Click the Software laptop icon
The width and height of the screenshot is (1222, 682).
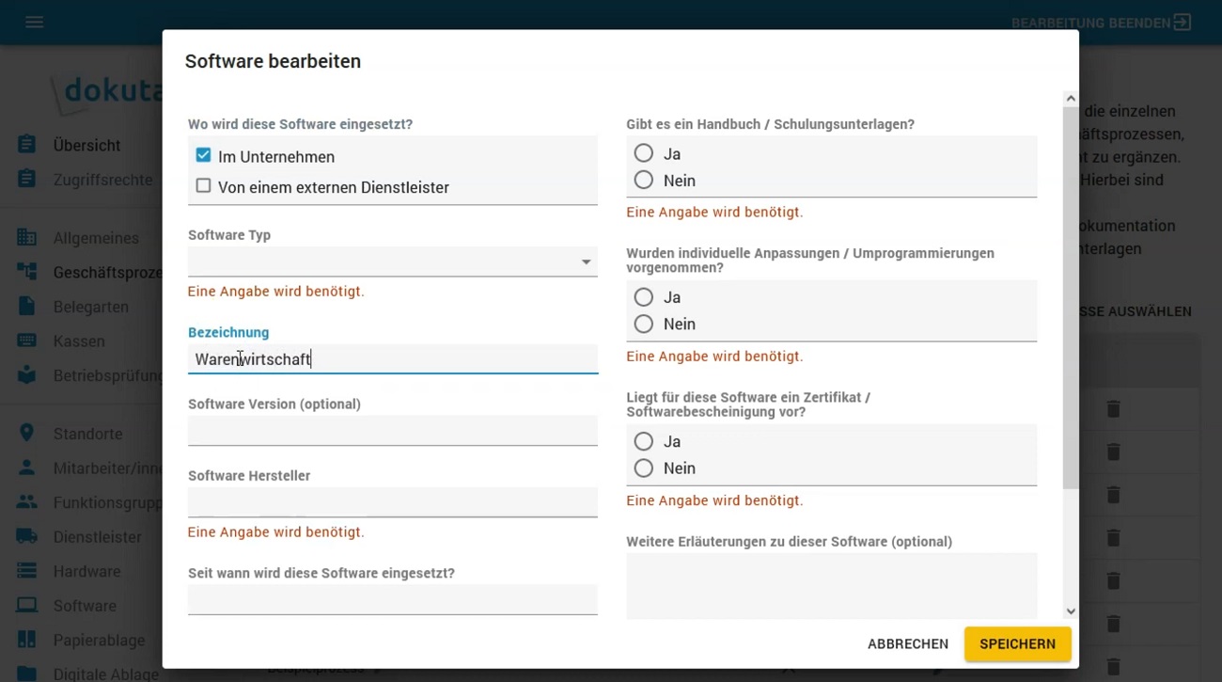pyautogui.click(x=27, y=605)
